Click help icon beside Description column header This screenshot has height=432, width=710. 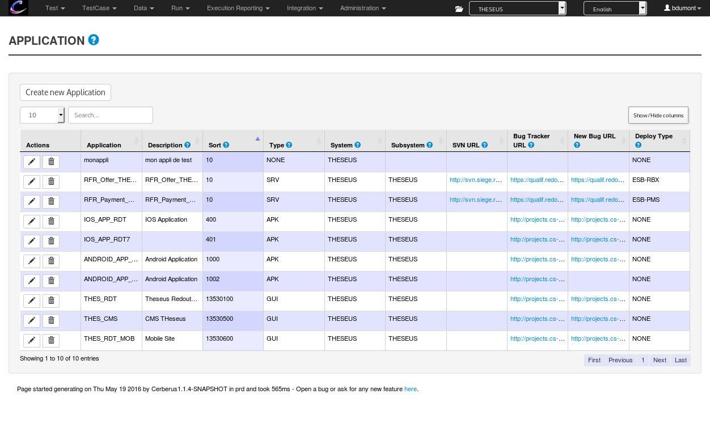pos(188,145)
